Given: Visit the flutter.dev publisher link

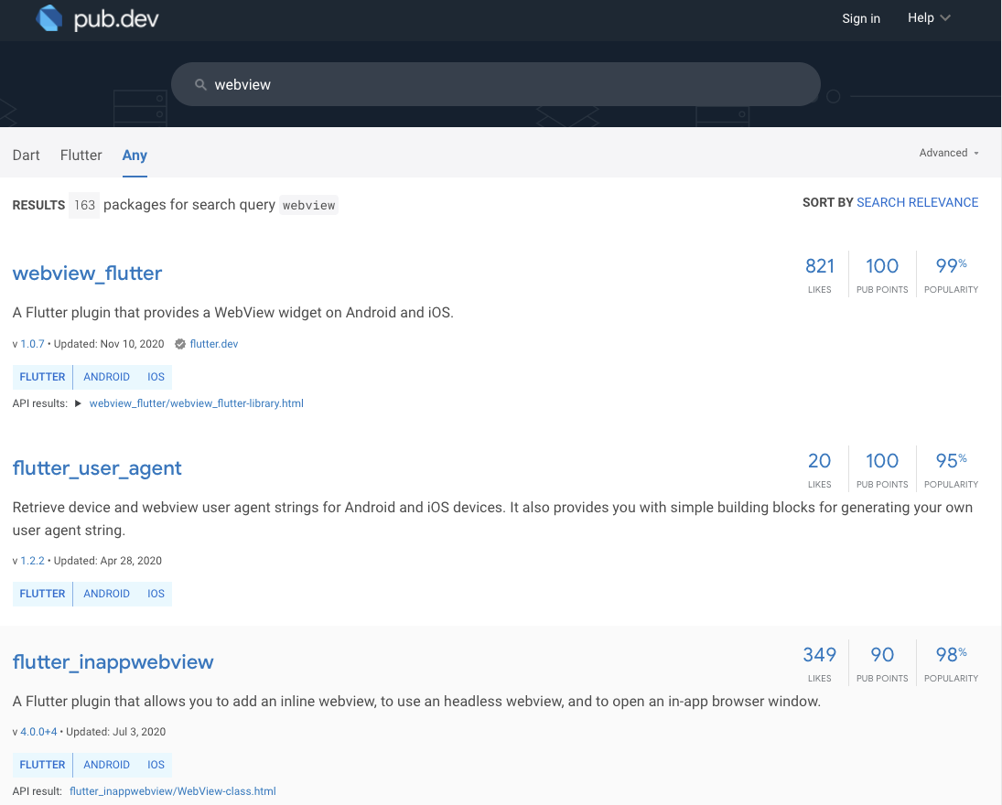Looking at the screenshot, I should click(x=214, y=344).
